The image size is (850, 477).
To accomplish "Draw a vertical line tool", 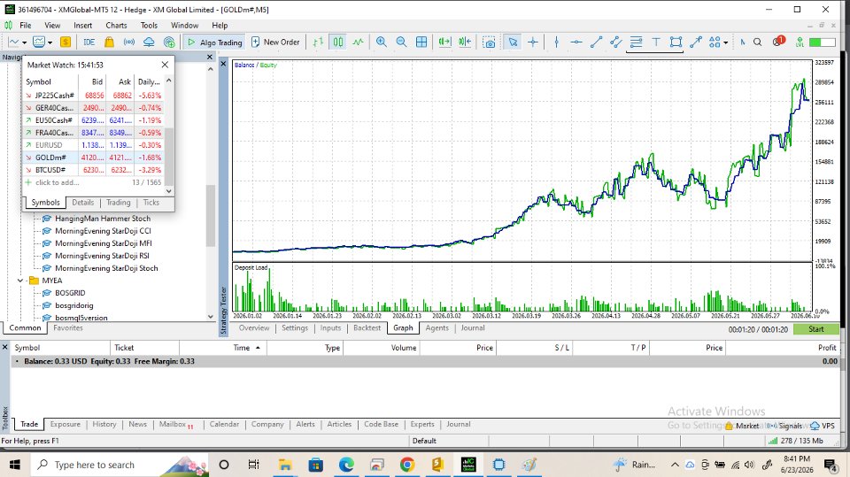I will [557, 42].
